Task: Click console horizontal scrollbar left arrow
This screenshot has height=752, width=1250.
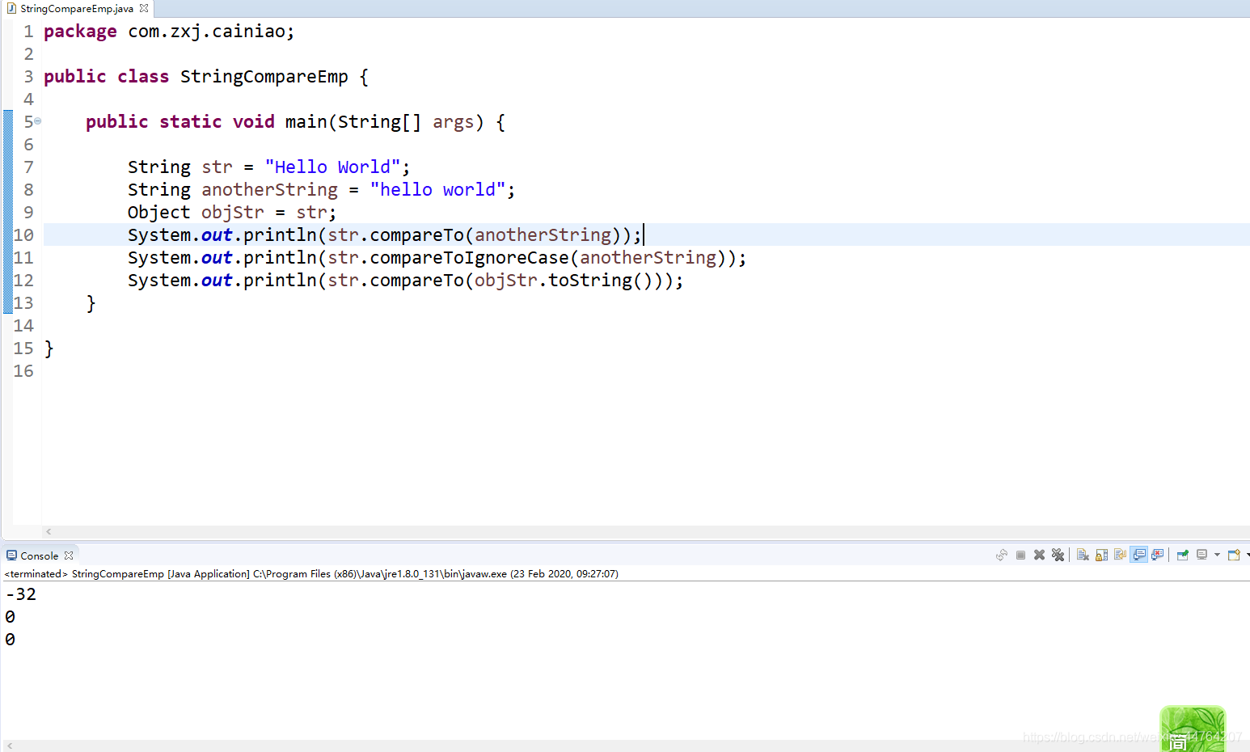Action: 10,746
